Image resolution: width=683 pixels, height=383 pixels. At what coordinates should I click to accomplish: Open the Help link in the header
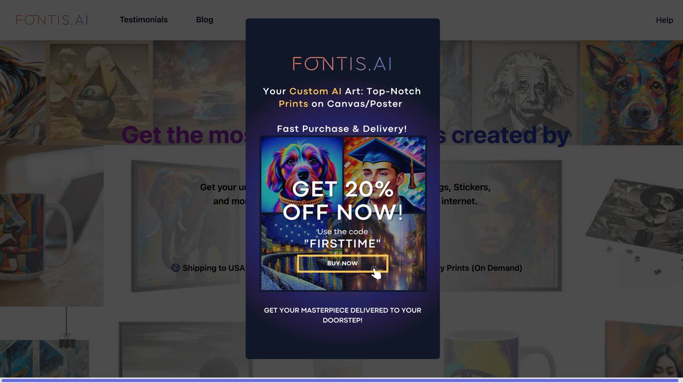click(664, 20)
